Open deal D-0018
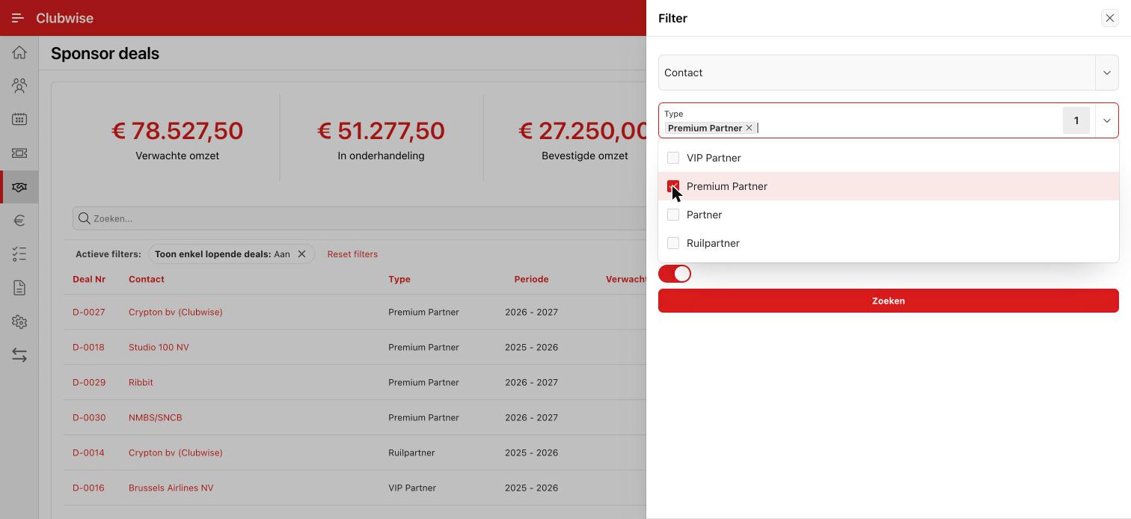The height and width of the screenshot is (519, 1131). [88, 347]
